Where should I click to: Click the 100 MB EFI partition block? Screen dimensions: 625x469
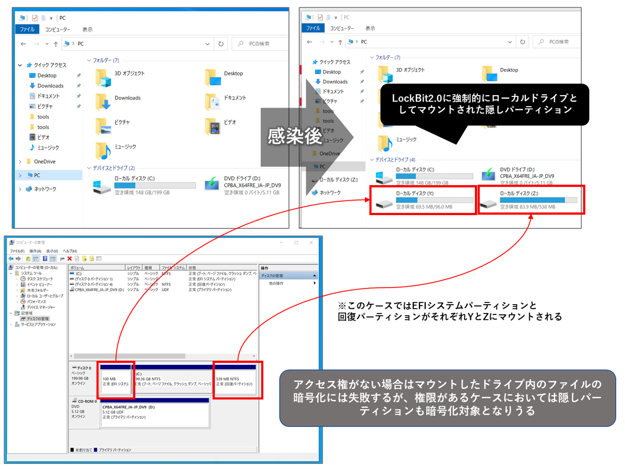[115, 379]
